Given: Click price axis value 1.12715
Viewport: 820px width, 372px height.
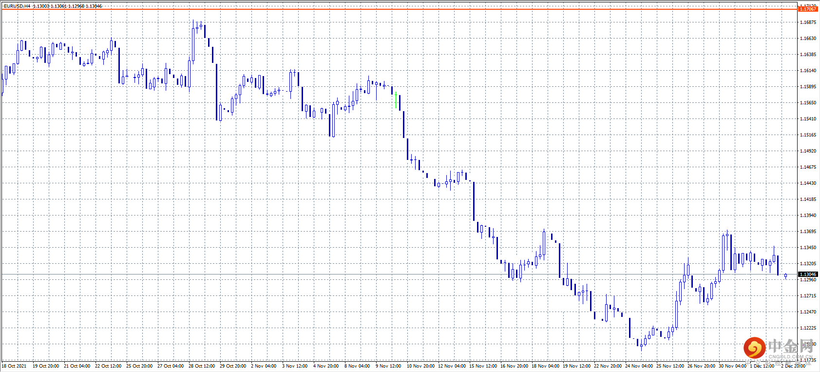Looking at the screenshot, I should click(808, 296).
